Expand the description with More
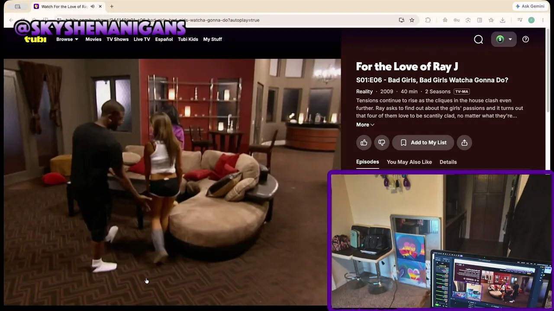554x311 pixels. (x=365, y=125)
